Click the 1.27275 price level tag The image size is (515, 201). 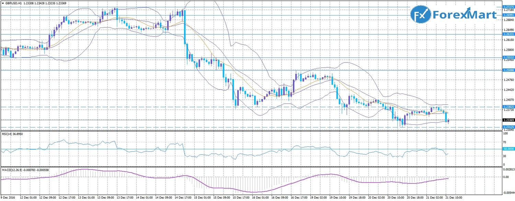pos(508,7)
